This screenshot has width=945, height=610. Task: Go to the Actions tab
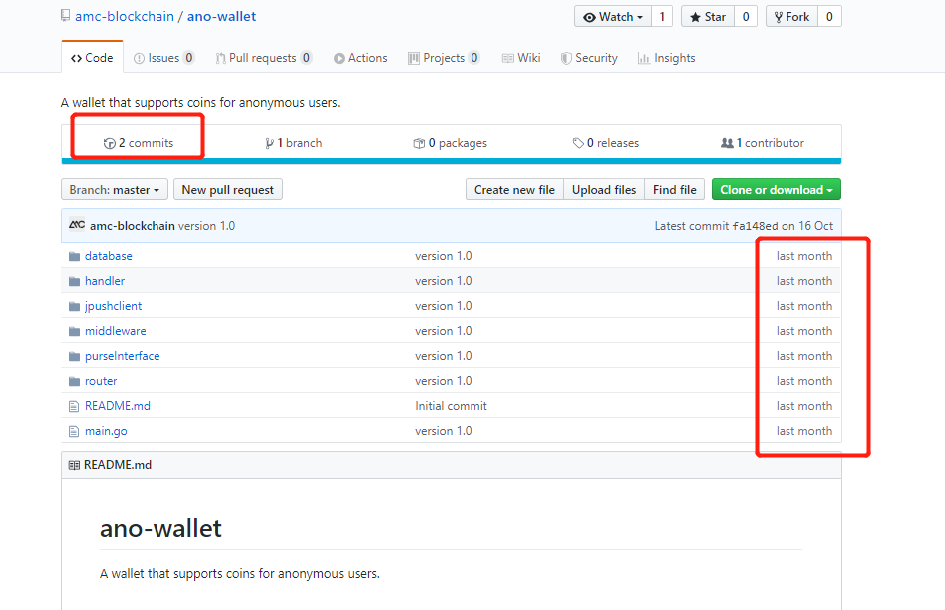[361, 58]
